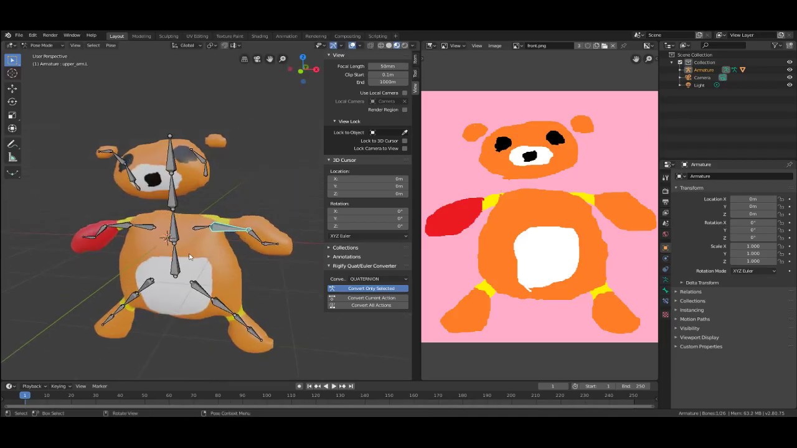This screenshot has width=797, height=448.
Task: Click Convert Current Action button
Action: (368, 298)
